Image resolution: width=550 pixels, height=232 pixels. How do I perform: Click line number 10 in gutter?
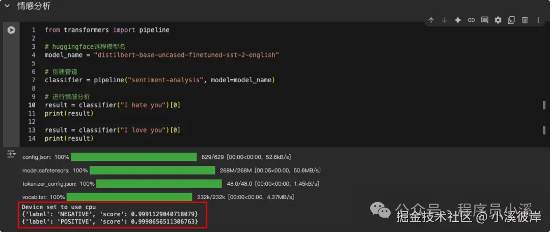pyautogui.click(x=32, y=105)
